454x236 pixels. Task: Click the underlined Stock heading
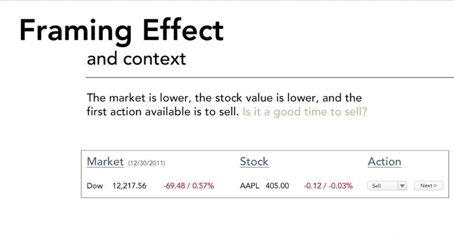(x=254, y=162)
